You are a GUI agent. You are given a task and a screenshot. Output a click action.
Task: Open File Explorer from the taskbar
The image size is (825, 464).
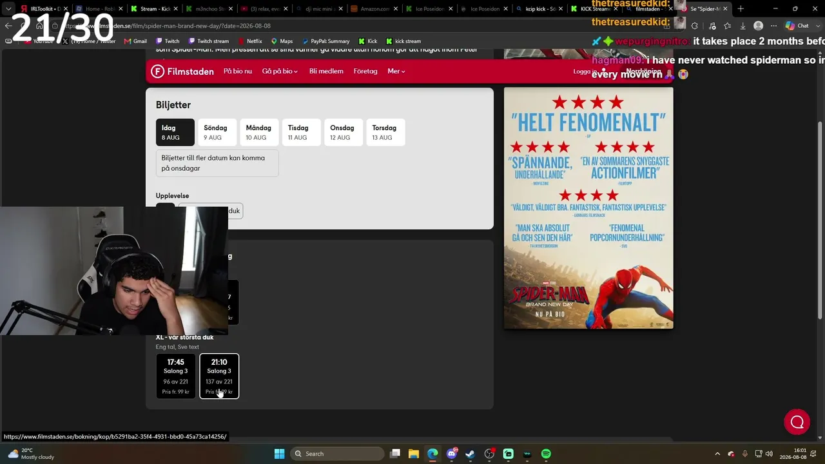pos(414,454)
